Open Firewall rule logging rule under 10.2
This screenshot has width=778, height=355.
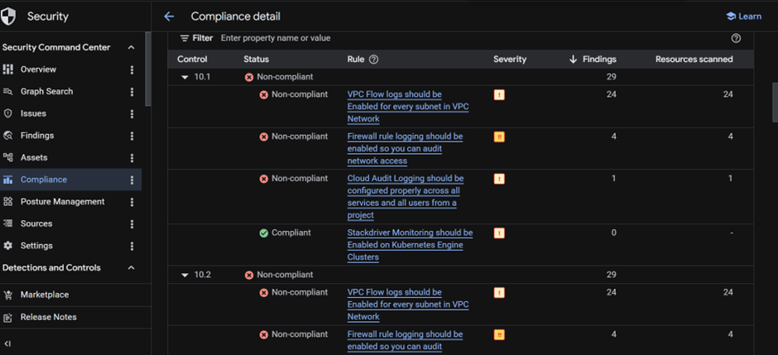(405, 341)
